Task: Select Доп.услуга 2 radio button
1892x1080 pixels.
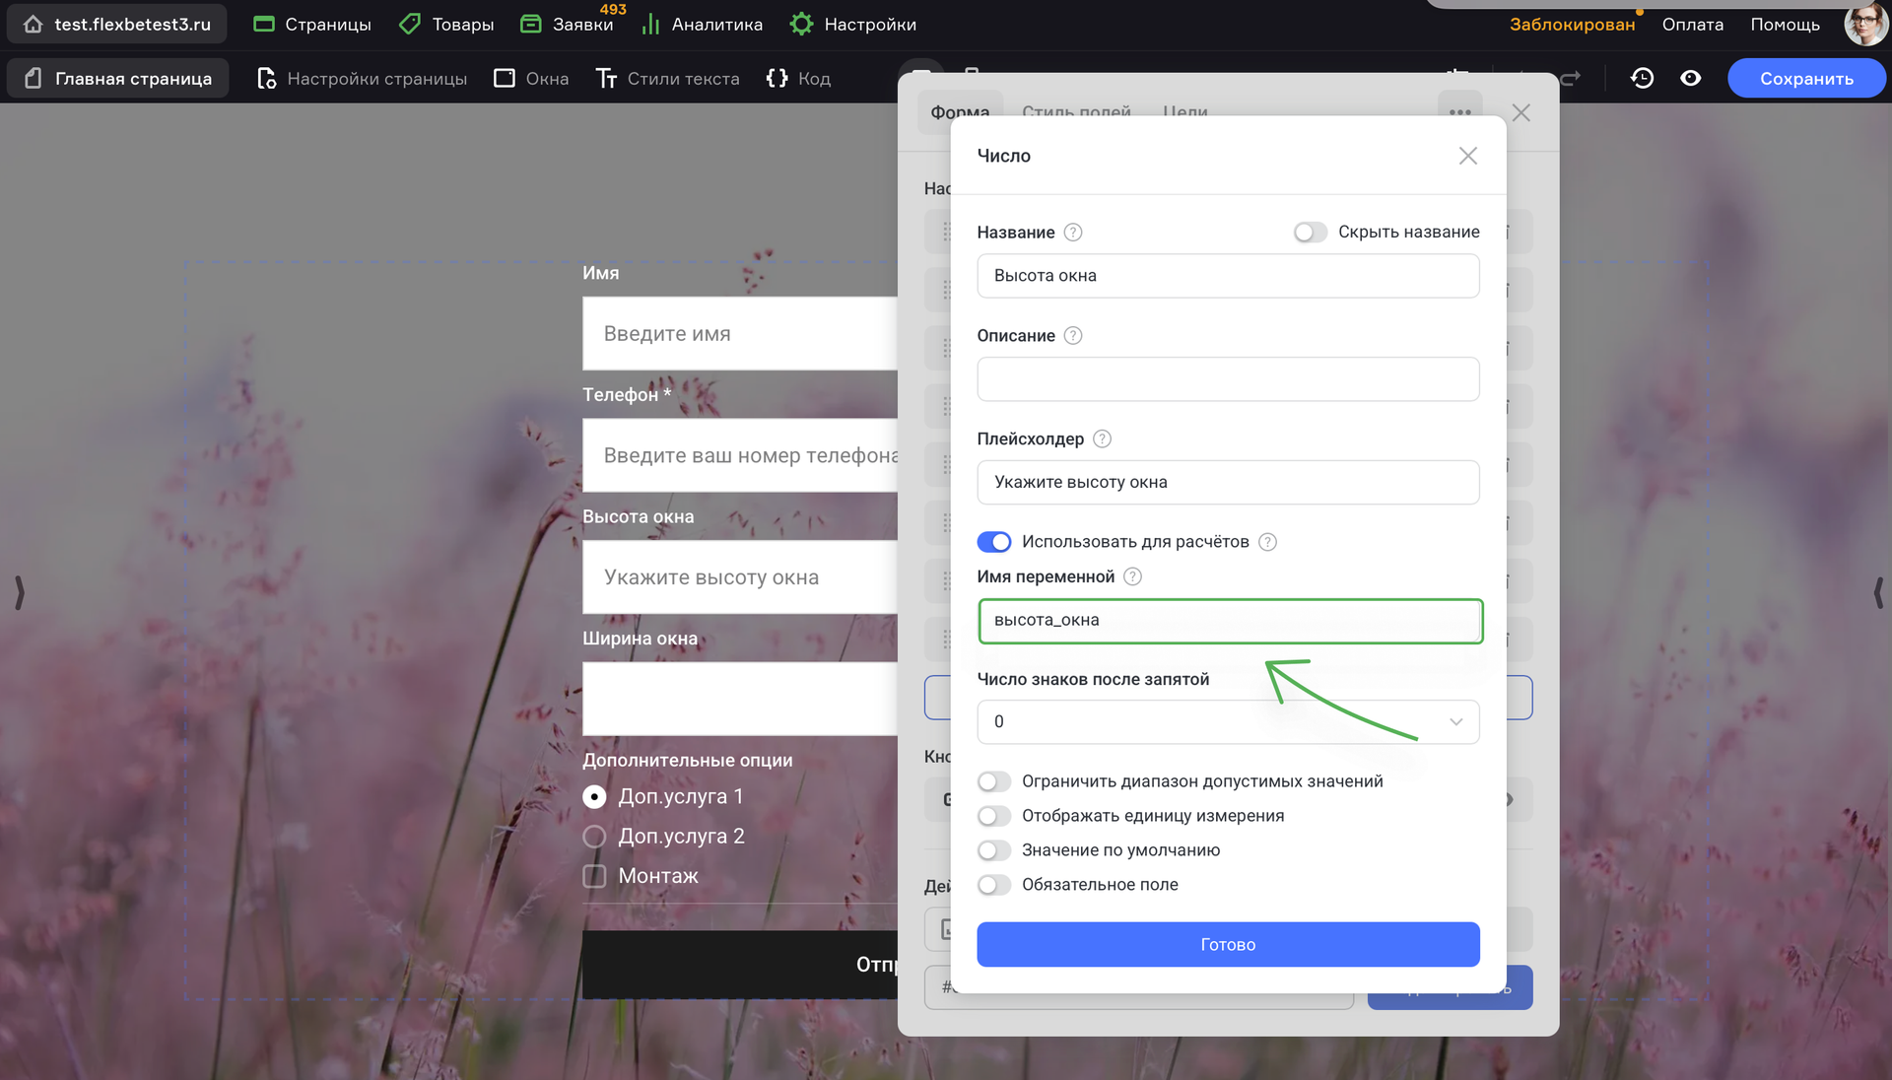Action: tap(594, 837)
